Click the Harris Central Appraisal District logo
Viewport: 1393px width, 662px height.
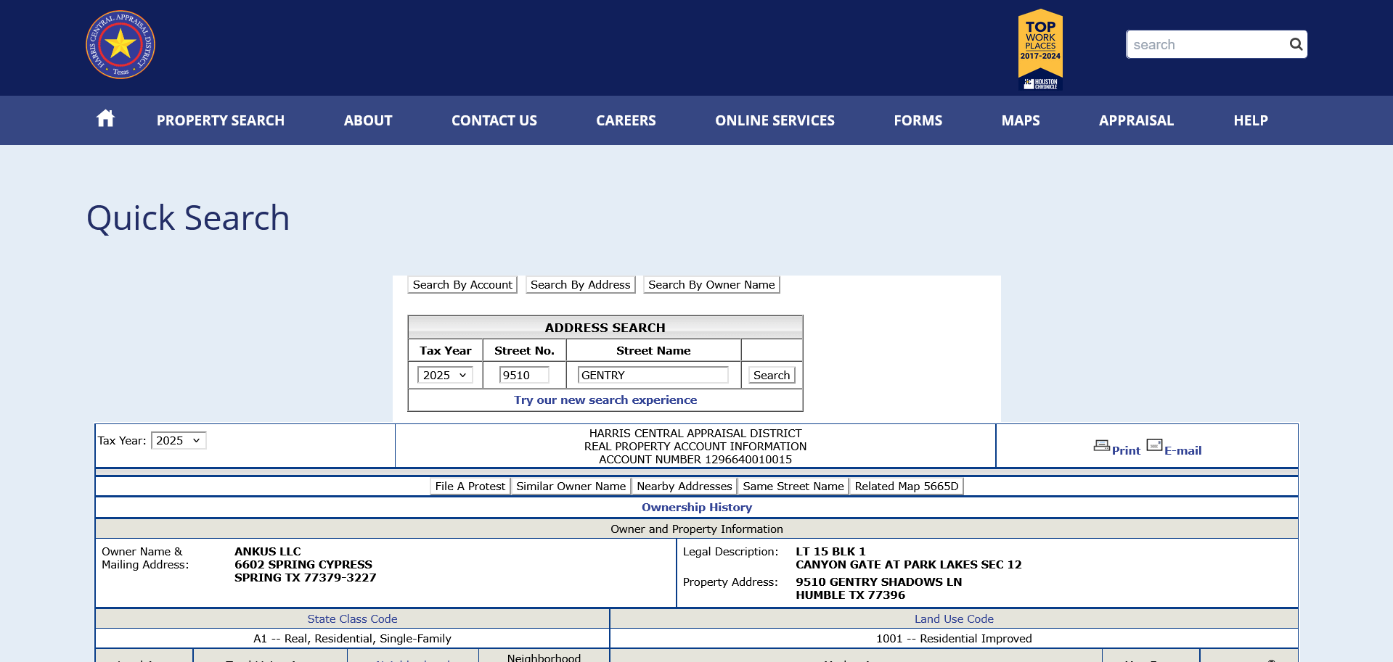coord(120,45)
